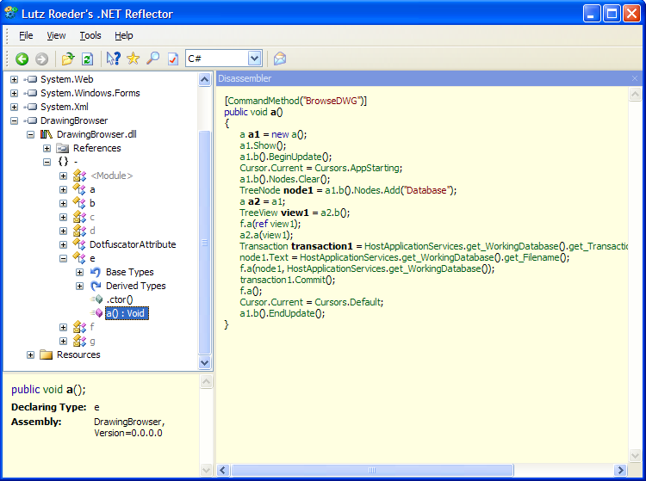Click the Options checklist toolbar icon
The height and width of the screenshot is (481, 646).
pos(172,59)
